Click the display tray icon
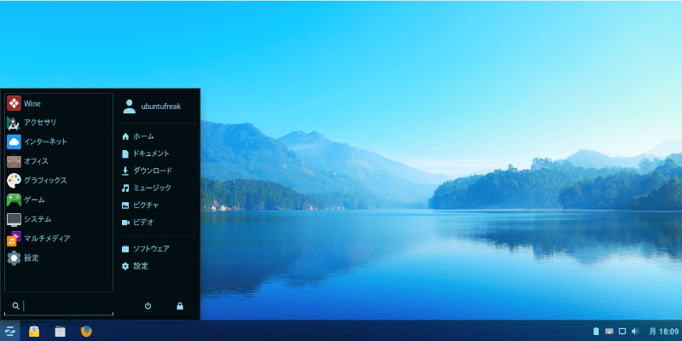 click(x=622, y=332)
